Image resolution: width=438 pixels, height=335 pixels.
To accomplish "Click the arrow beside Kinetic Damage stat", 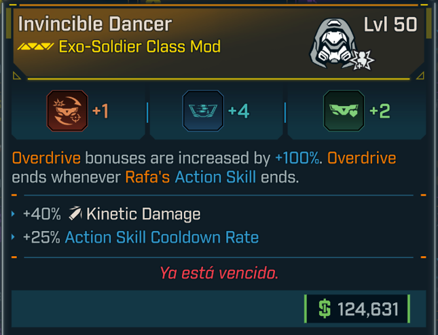I will coord(13,214).
